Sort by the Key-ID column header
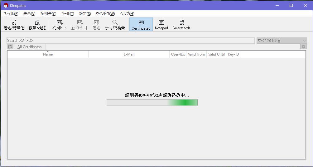The width and height of the screenshot is (313, 167). [x=234, y=54]
